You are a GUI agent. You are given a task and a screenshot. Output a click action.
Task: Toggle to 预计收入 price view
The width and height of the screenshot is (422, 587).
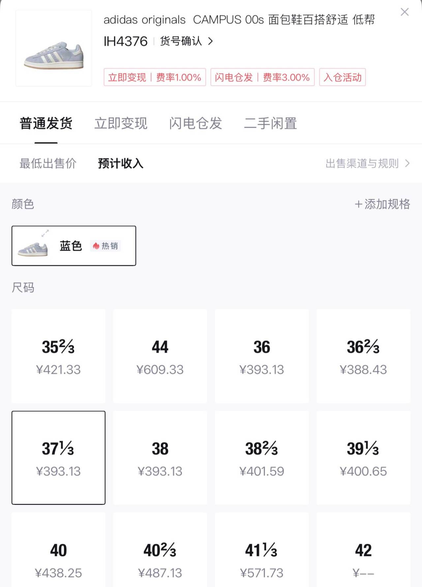coord(121,164)
